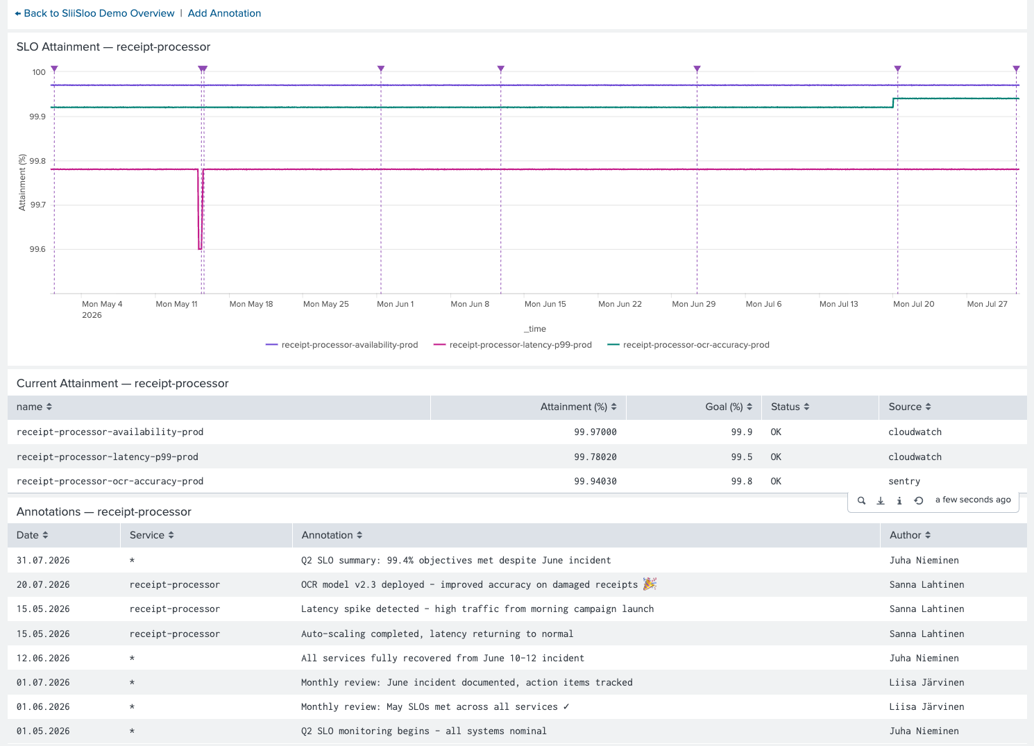
Task: Click 'Monthly review: June incident documented' annotation
Action: [467, 682]
